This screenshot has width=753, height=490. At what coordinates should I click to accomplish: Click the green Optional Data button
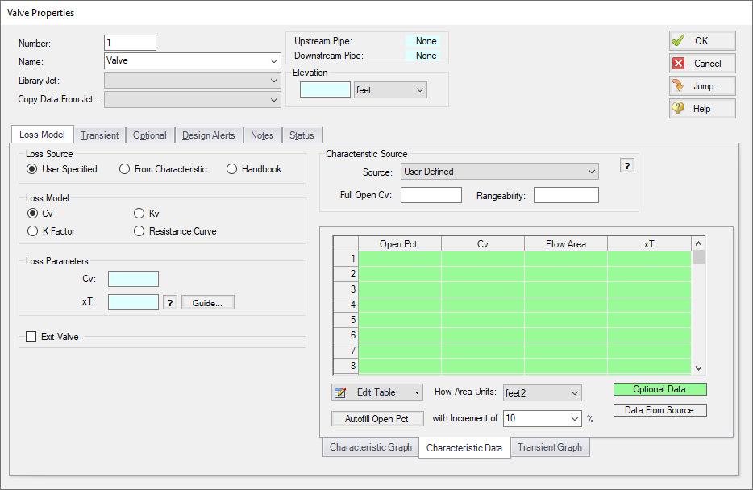pos(659,389)
